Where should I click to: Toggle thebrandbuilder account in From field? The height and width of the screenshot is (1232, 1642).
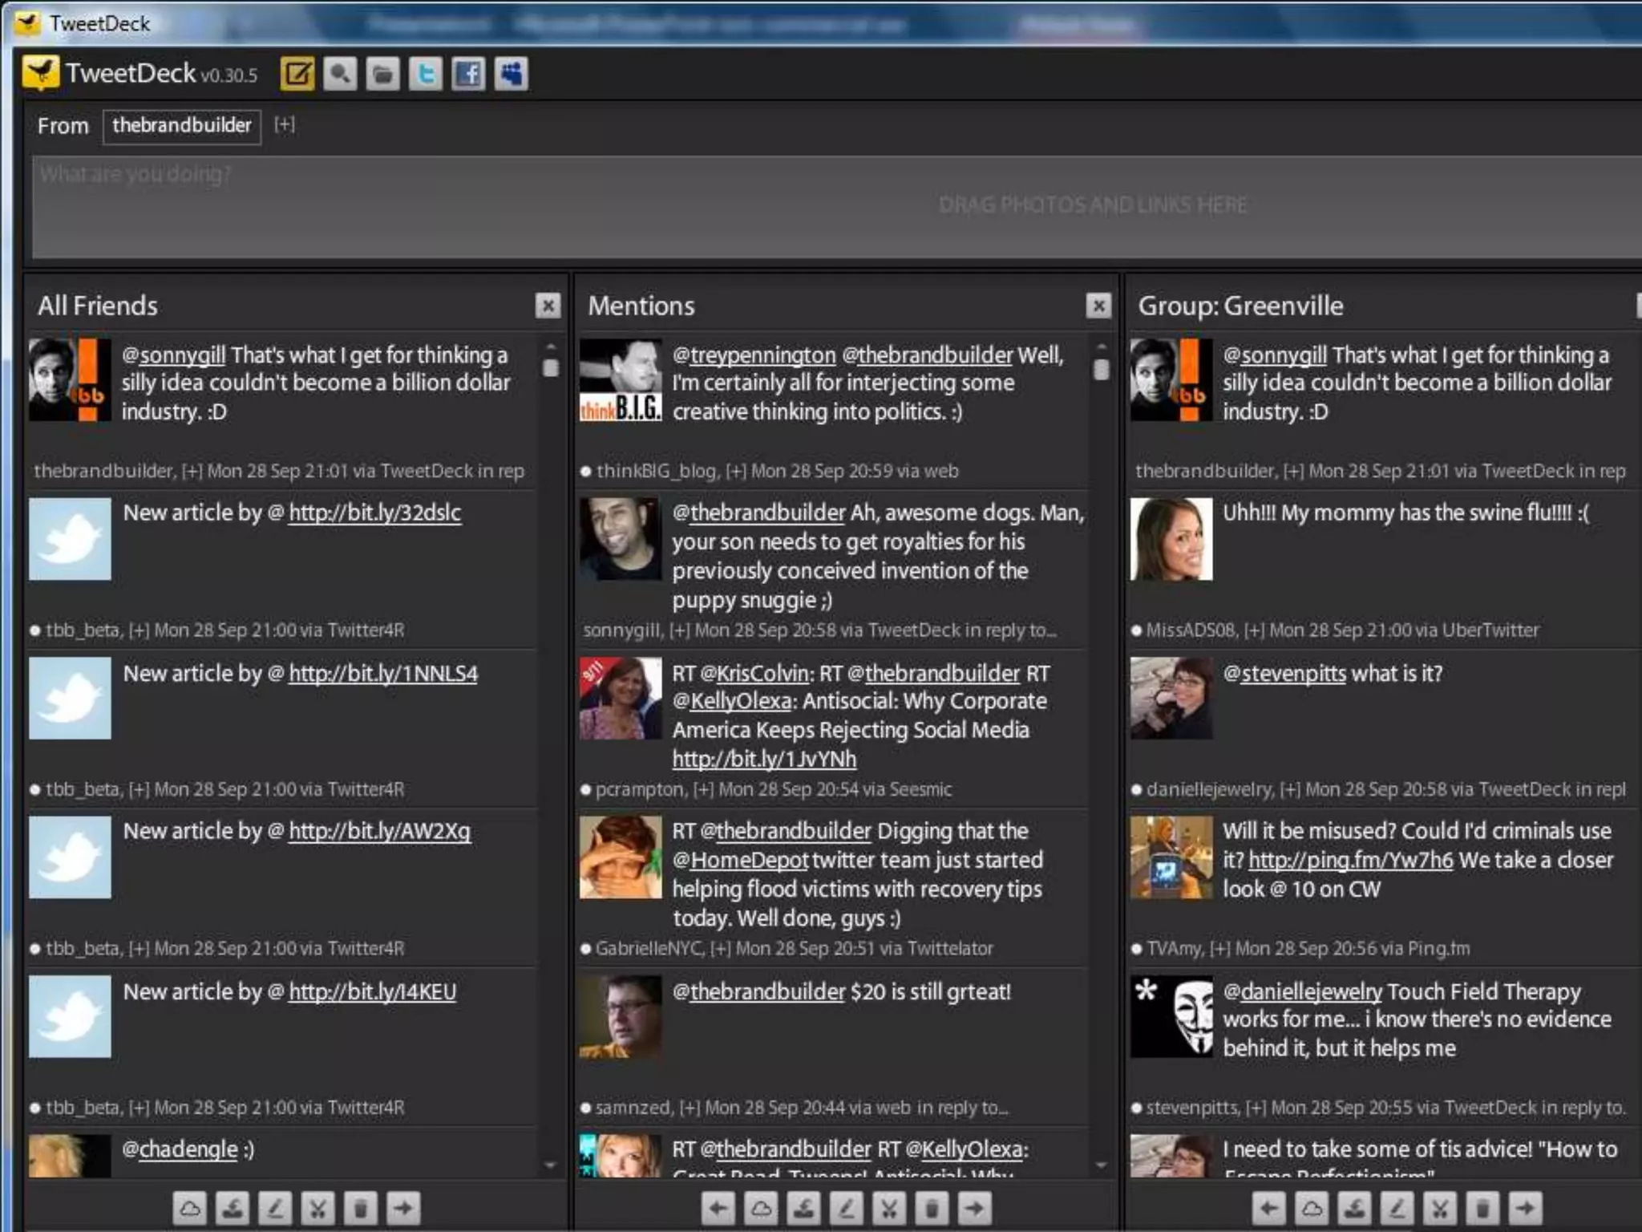click(181, 126)
